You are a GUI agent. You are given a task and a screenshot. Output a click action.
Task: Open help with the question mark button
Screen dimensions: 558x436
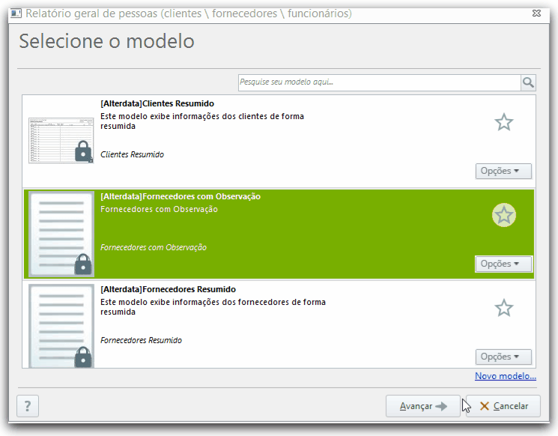28,406
